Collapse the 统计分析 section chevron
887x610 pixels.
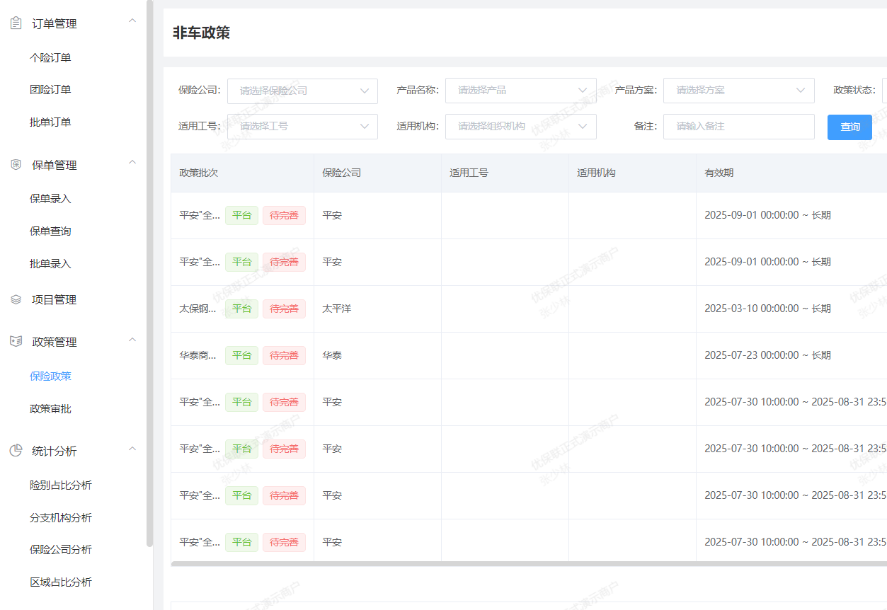pos(132,449)
